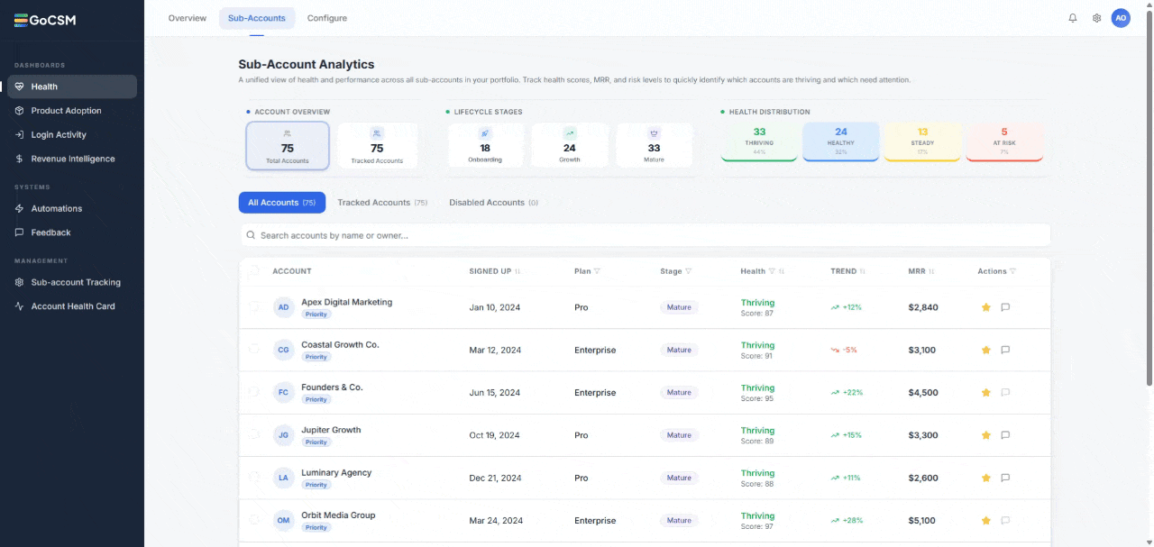This screenshot has height=547, width=1154.
Task: Open the Stage column filter
Action: click(x=689, y=271)
